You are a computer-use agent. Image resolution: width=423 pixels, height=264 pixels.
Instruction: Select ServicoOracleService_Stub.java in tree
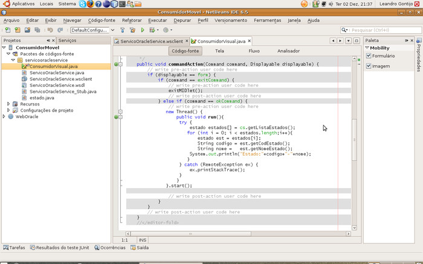[63, 92]
